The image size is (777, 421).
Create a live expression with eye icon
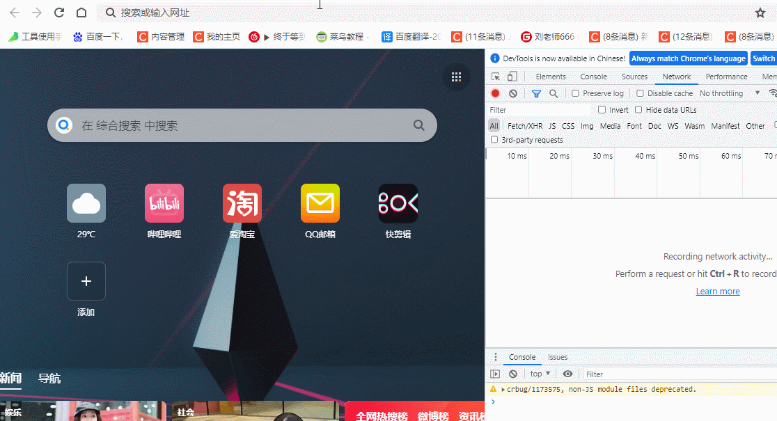[x=568, y=374]
